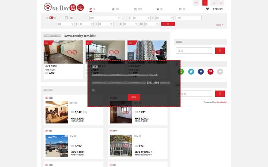Tick the checkbox in the filter bar
The image size is (268, 167).
click(x=66, y=17)
